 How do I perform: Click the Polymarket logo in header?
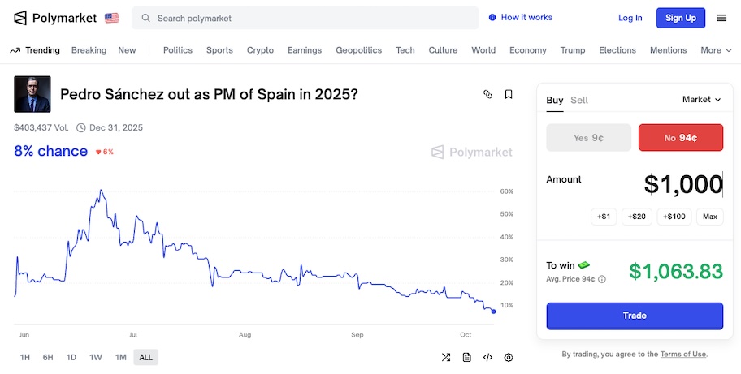click(x=54, y=18)
